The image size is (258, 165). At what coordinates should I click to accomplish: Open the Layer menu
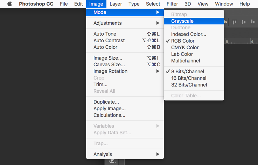[x=116, y=4]
